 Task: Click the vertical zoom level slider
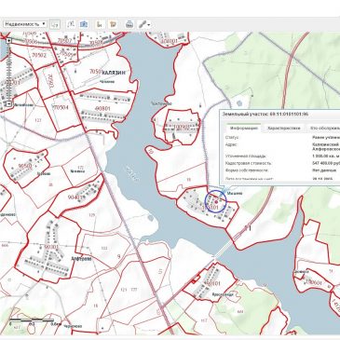point(9,72)
